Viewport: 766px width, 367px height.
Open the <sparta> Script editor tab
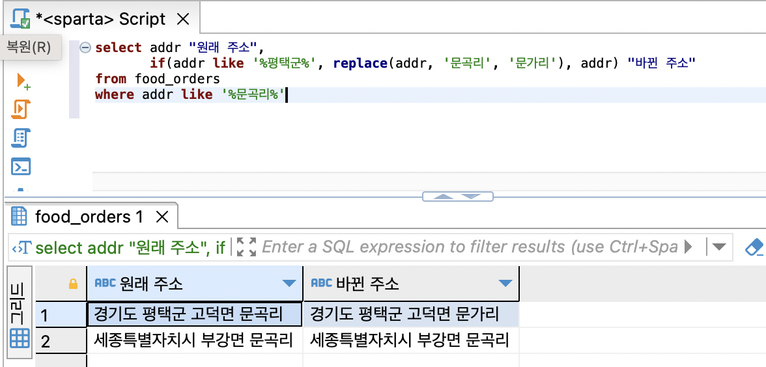pos(100,19)
